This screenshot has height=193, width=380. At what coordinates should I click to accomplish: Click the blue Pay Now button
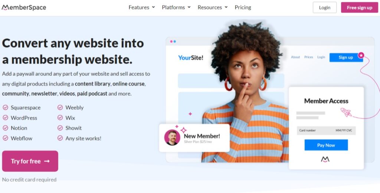pyautogui.click(x=326, y=145)
